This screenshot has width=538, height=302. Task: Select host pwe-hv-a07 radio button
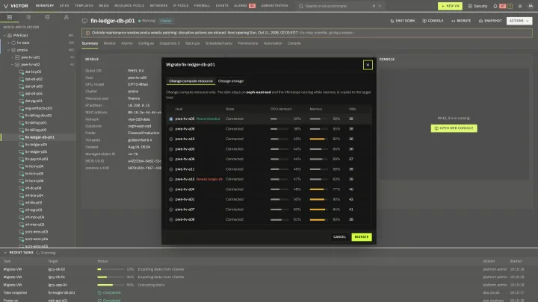[171, 210]
